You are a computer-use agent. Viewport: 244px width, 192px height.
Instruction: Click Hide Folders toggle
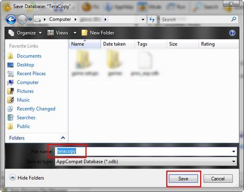click(x=27, y=178)
